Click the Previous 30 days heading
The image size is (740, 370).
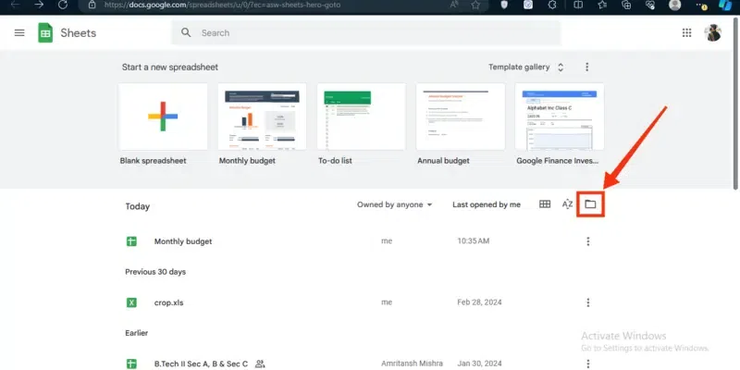(x=155, y=272)
